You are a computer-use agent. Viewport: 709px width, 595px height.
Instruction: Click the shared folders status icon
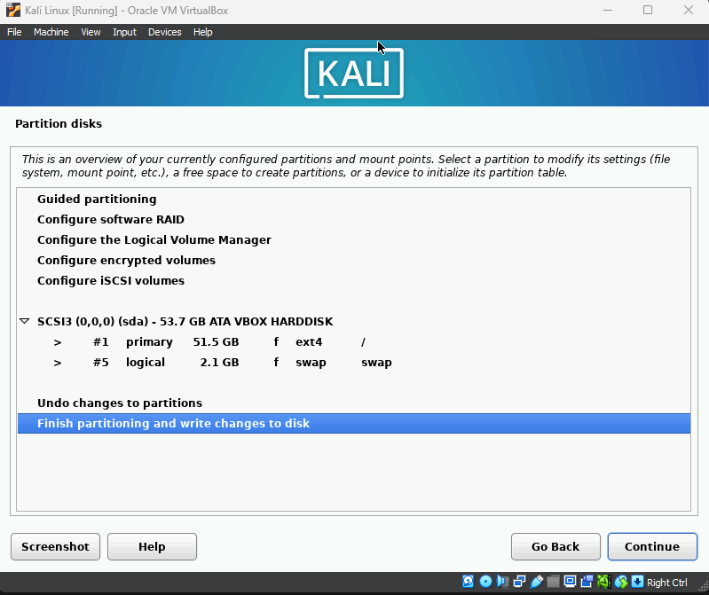click(553, 583)
